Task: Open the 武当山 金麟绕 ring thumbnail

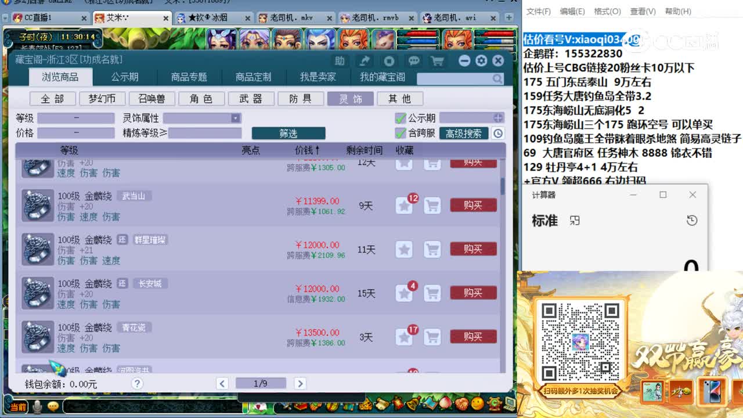Action: point(38,206)
